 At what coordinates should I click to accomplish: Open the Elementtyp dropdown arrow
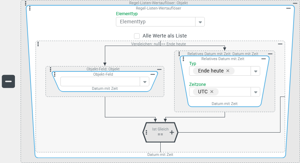[200, 22]
